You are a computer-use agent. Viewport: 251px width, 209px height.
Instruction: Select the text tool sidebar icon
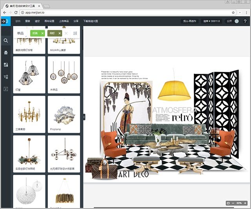click(x=6, y=77)
